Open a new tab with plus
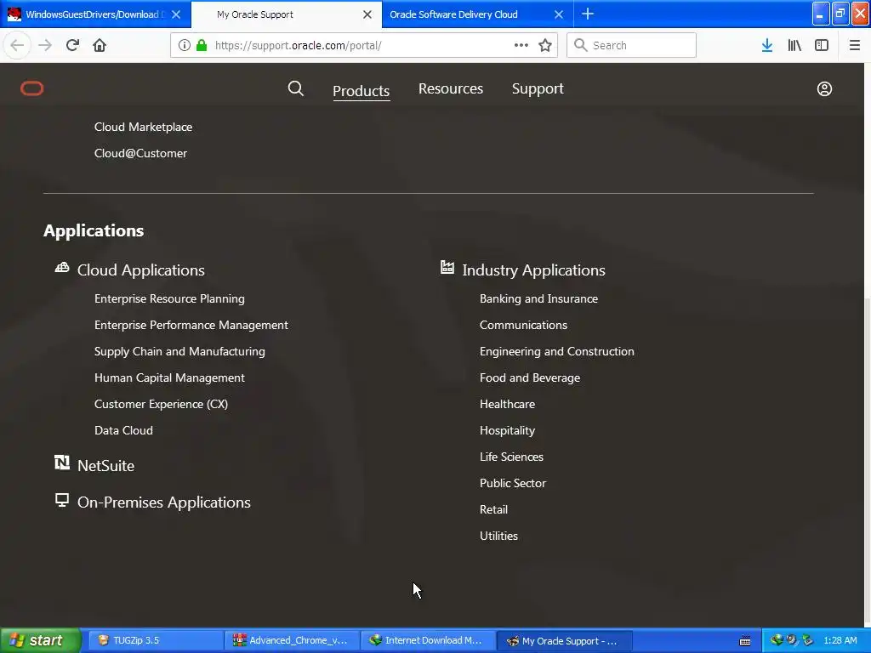This screenshot has width=871, height=653. (588, 14)
